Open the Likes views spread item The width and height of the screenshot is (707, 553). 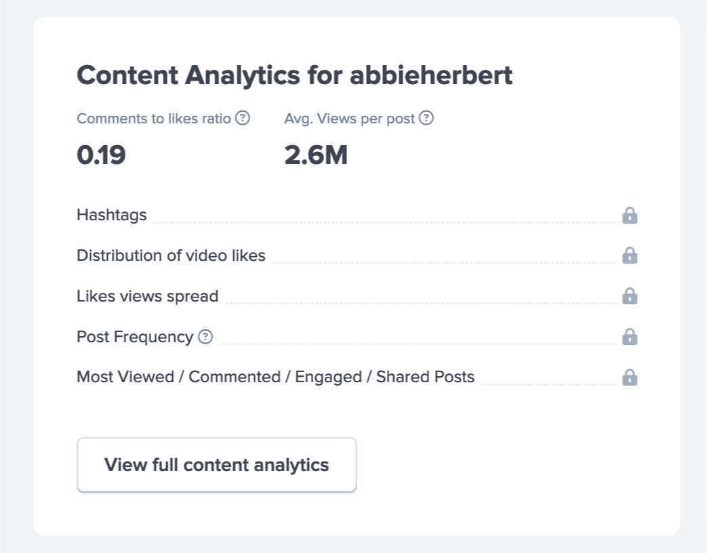pos(147,296)
